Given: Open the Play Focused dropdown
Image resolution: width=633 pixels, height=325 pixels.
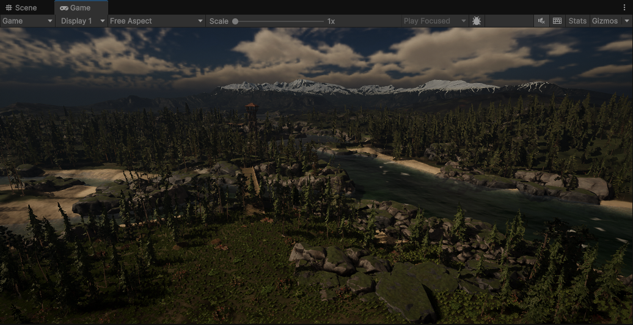Looking at the screenshot, I should point(434,21).
